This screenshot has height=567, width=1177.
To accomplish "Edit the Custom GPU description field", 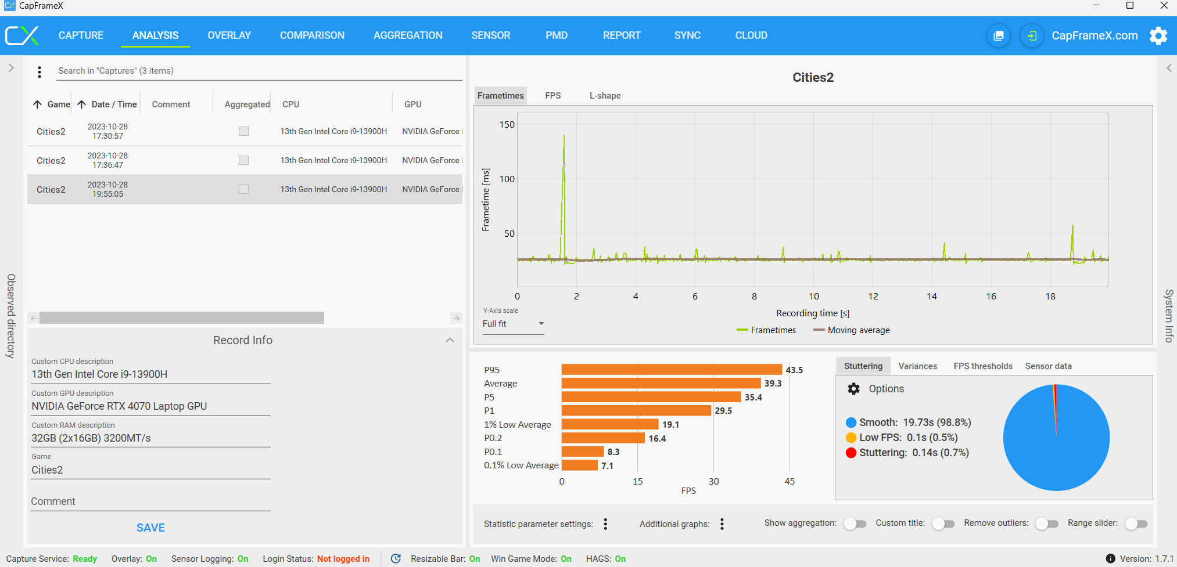I will (x=151, y=407).
